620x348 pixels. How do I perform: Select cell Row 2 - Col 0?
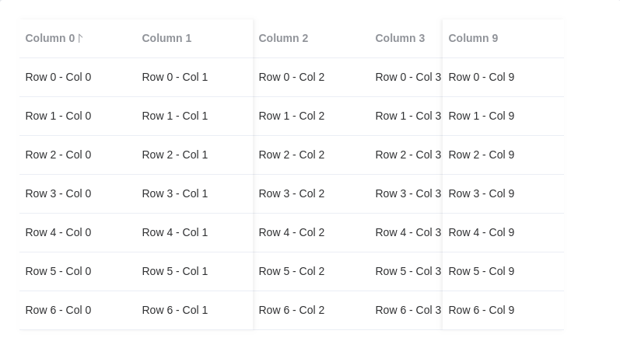pos(58,155)
